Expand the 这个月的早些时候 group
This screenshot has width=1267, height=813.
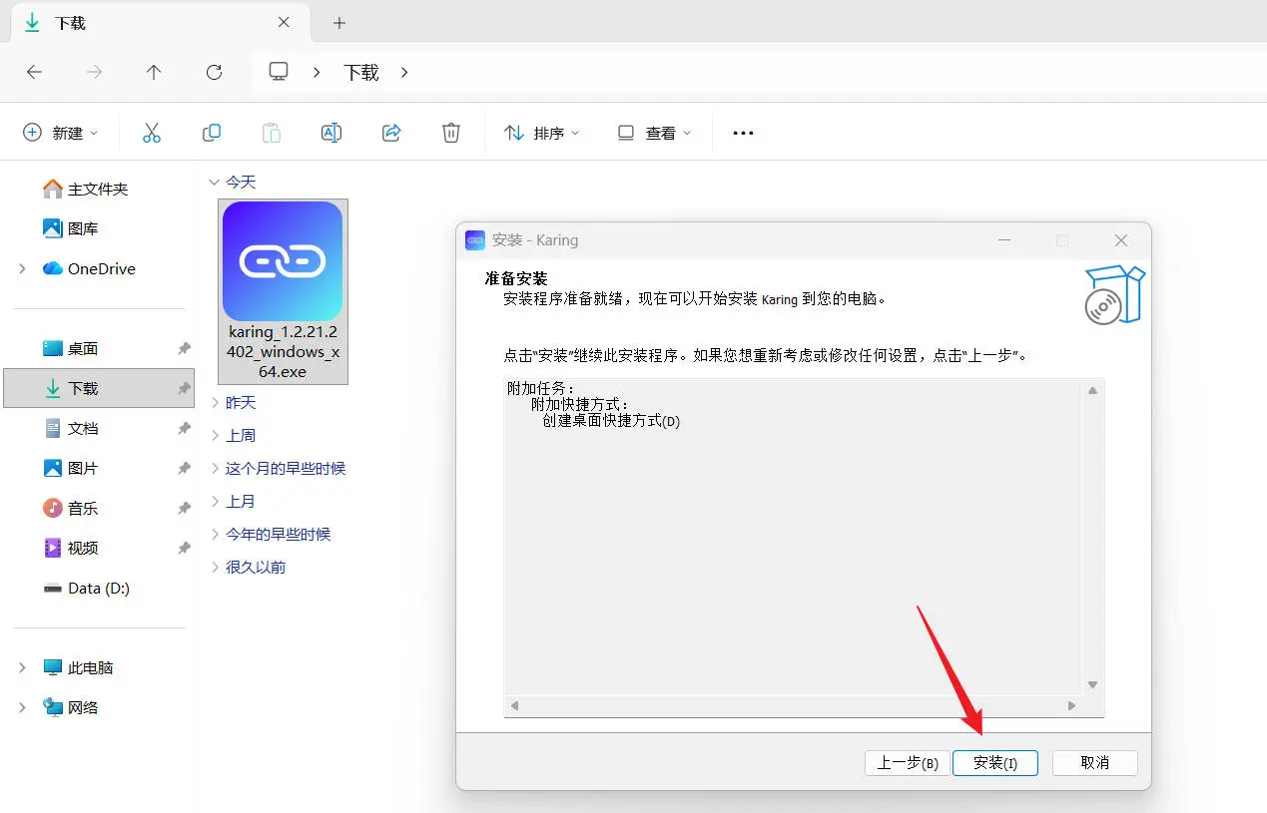click(216, 468)
